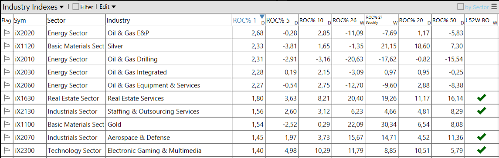This screenshot has height=158, width=499.
Task: Enable the Filter checkbox
Action: [x=76, y=7]
